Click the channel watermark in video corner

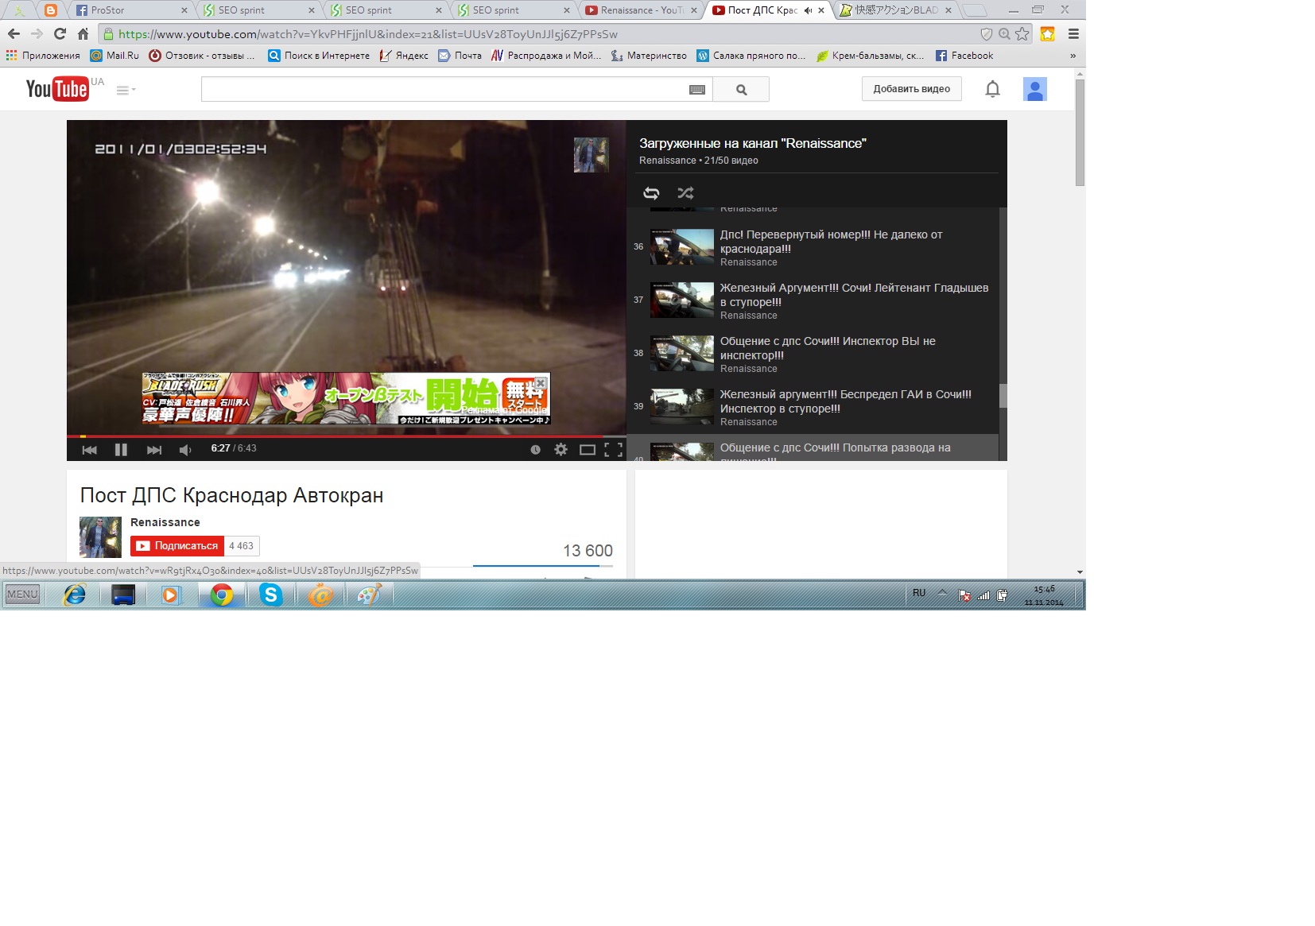tap(591, 154)
